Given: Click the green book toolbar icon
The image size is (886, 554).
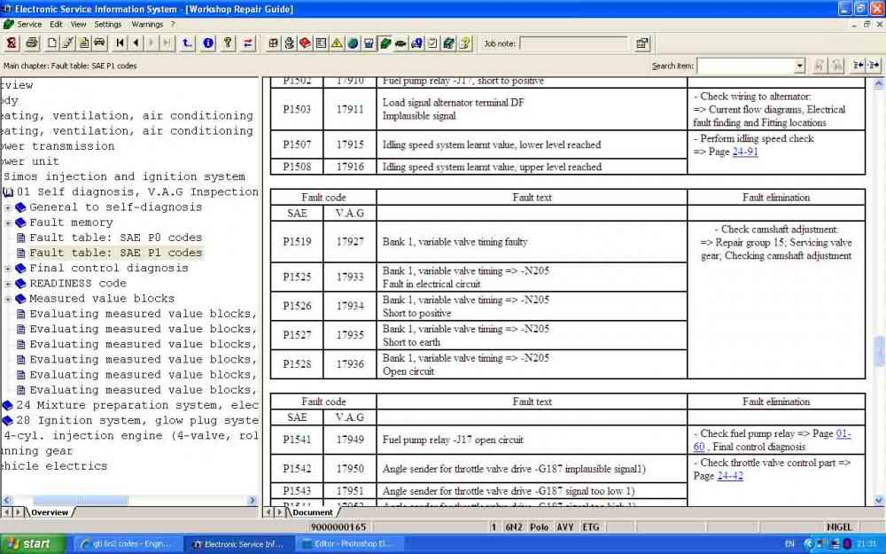Looking at the screenshot, I should pos(385,43).
